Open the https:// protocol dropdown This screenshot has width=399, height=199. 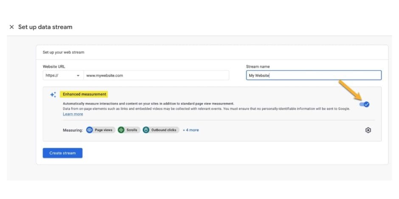(x=63, y=75)
